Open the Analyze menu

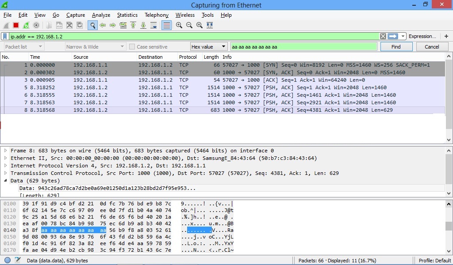[x=101, y=15]
